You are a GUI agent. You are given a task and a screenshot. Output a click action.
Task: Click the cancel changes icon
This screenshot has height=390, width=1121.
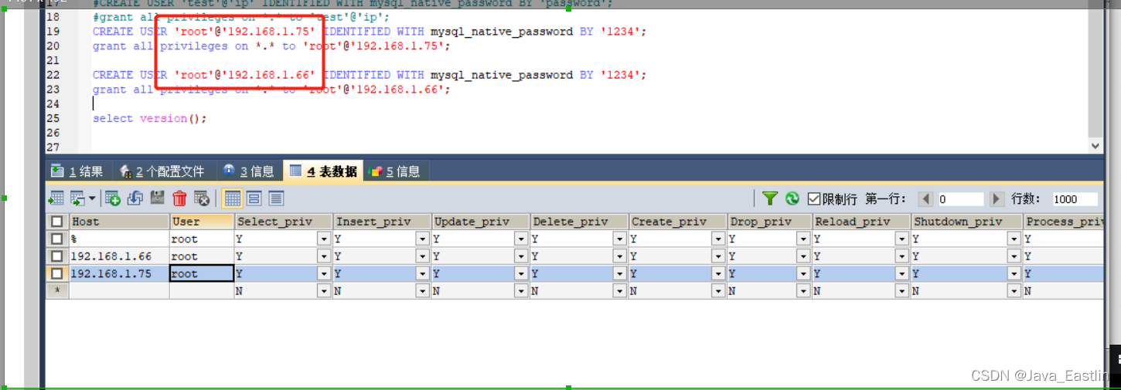(202, 198)
